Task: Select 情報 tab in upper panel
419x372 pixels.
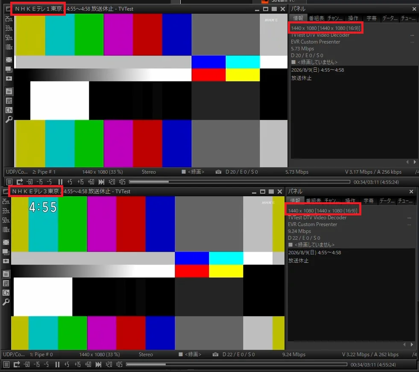Action: tap(298, 18)
